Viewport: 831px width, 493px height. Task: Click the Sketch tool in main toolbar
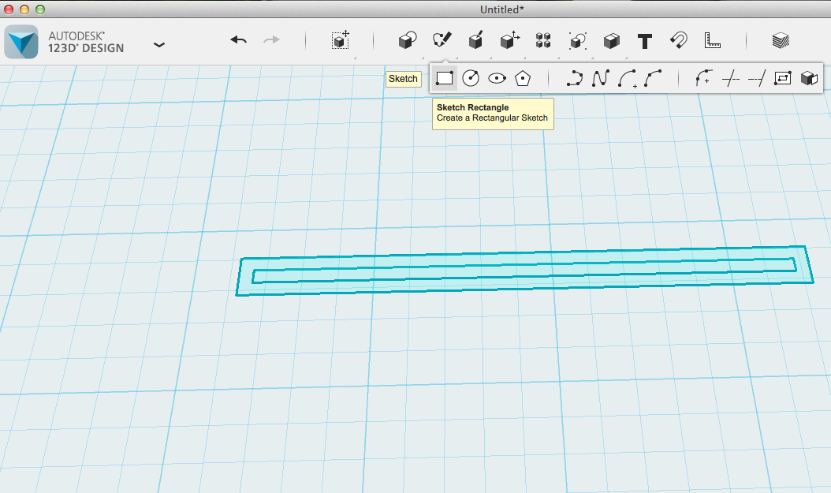pos(442,39)
